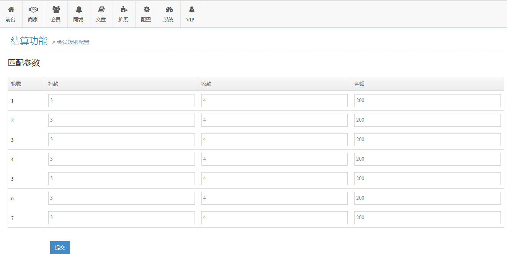The height and width of the screenshot is (269, 507).
Task: Open the VIP user icon menu
Action: coord(191,10)
